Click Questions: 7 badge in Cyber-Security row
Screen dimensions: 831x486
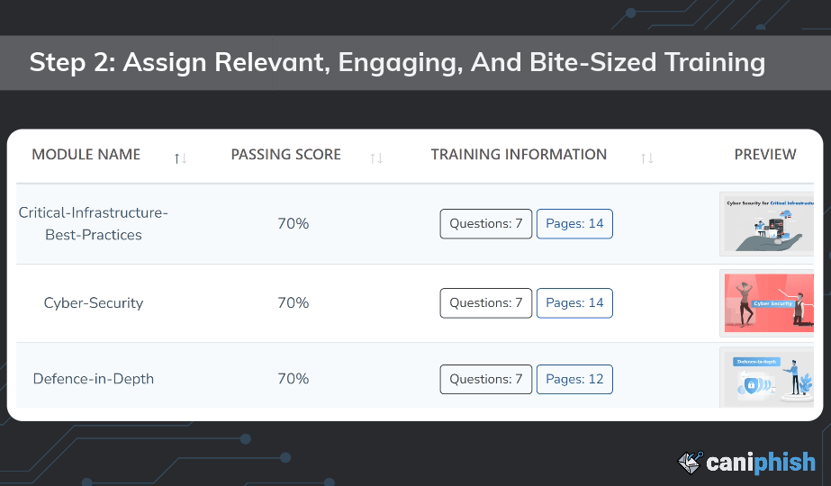pos(486,303)
